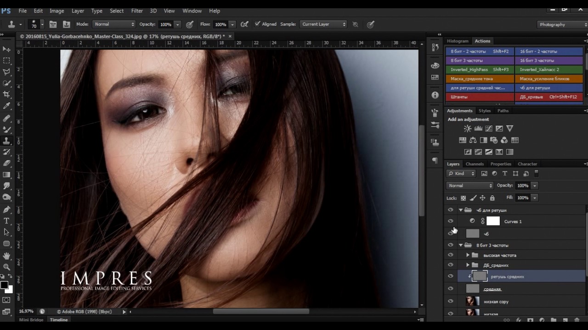The image size is (588, 330).
Task: Add a Curves adjustment
Action: tap(489, 129)
